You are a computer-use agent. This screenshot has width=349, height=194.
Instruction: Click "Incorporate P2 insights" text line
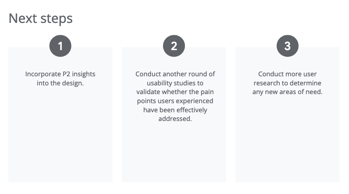pos(60,74)
